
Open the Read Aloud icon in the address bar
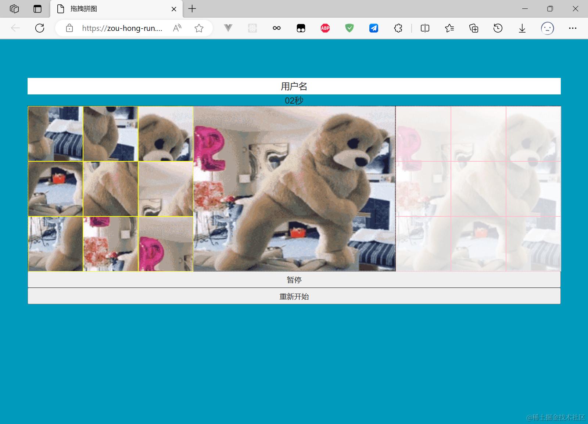(x=177, y=28)
